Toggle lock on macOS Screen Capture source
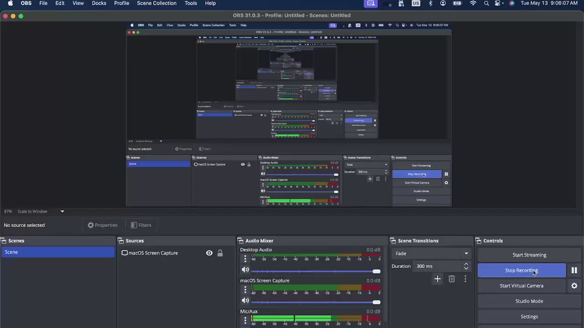The height and width of the screenshot is (328, 584). point(220,253)
